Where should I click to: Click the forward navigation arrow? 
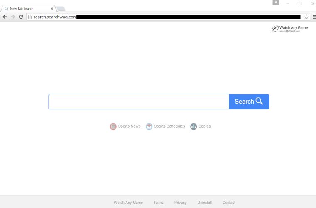point(13,17)
